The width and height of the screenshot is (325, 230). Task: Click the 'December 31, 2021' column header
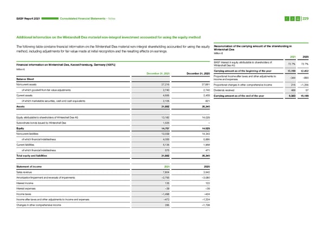[158, 73]
